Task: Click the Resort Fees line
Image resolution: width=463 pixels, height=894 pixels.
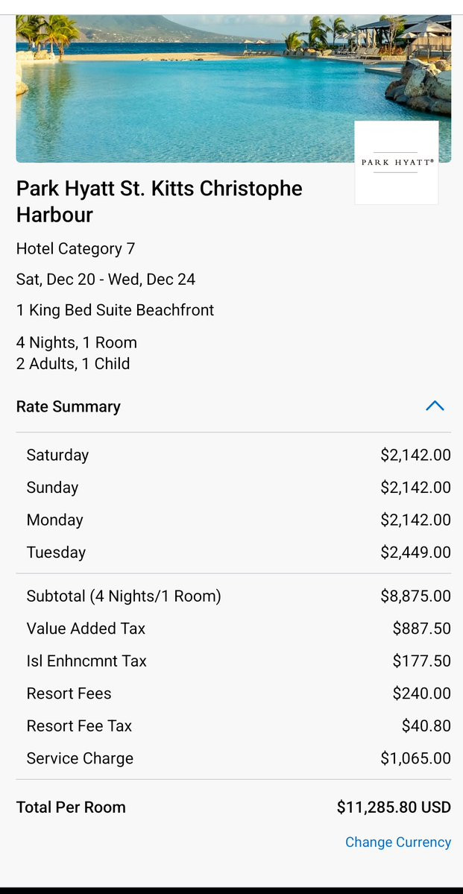Action: 233,694
